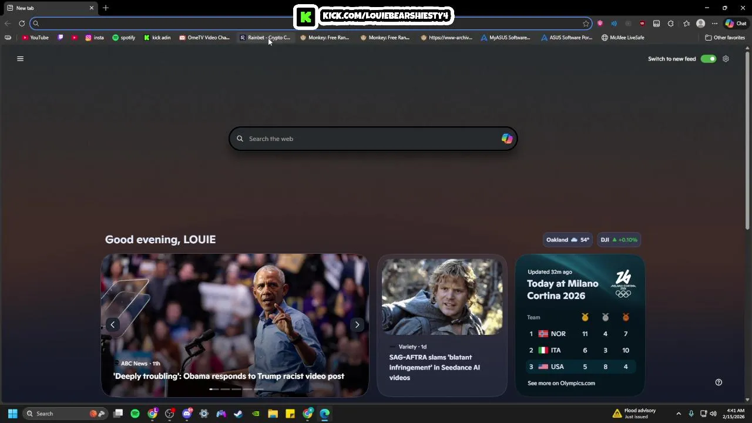Open the taskbar volume icon
This screenshot has height=423, width=752.
tap(713, 414)
